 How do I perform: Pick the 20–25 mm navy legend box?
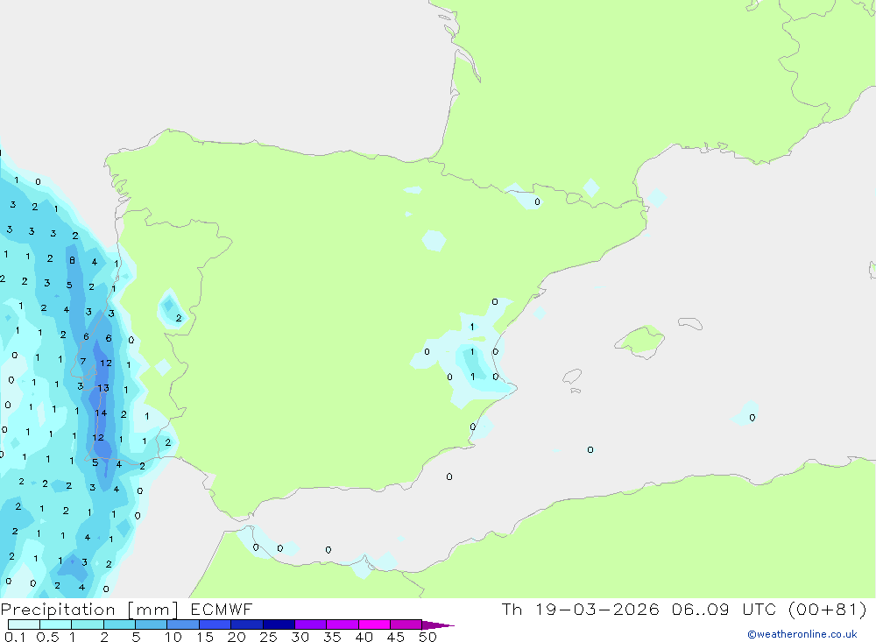[x=246, y=624]
